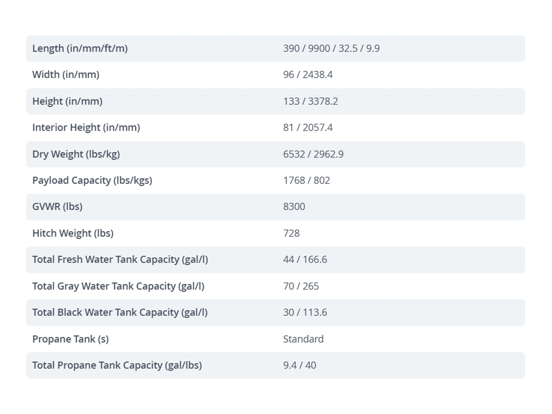The width and height of the screenshot is (552, 414).
Task: Click the interior height value 81 / 2057.4
Action: coord(308,127)
